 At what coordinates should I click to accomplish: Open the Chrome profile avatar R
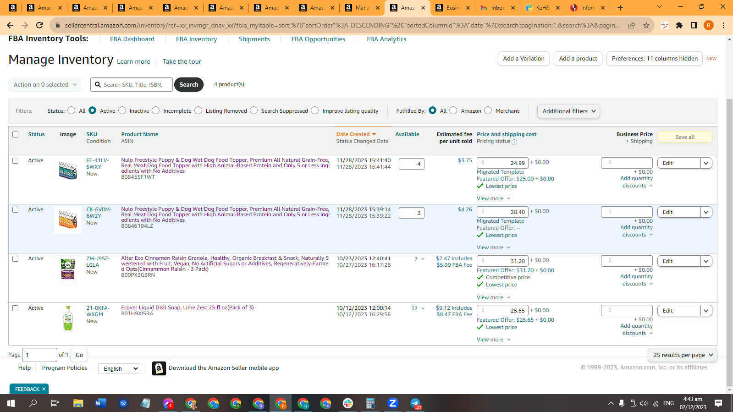click(x=709, y=25)
